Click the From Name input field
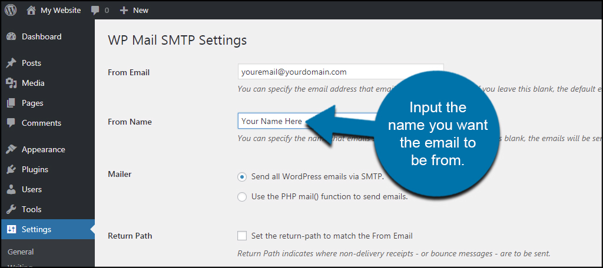Viewport: 603px width, 268px height. 340,121
